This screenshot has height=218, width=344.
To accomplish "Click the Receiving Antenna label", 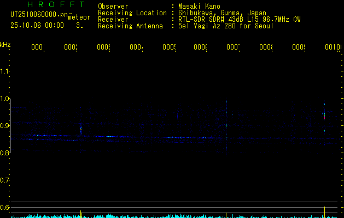I will click(130, 26).
